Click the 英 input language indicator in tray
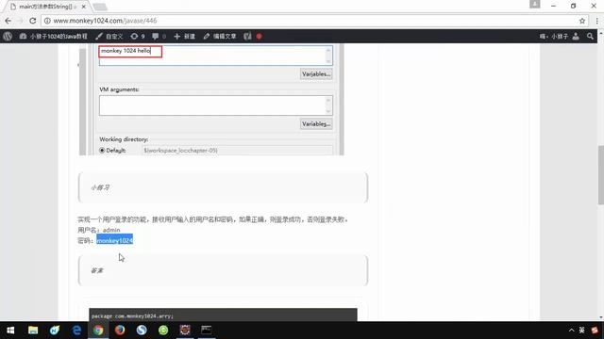 581,331
